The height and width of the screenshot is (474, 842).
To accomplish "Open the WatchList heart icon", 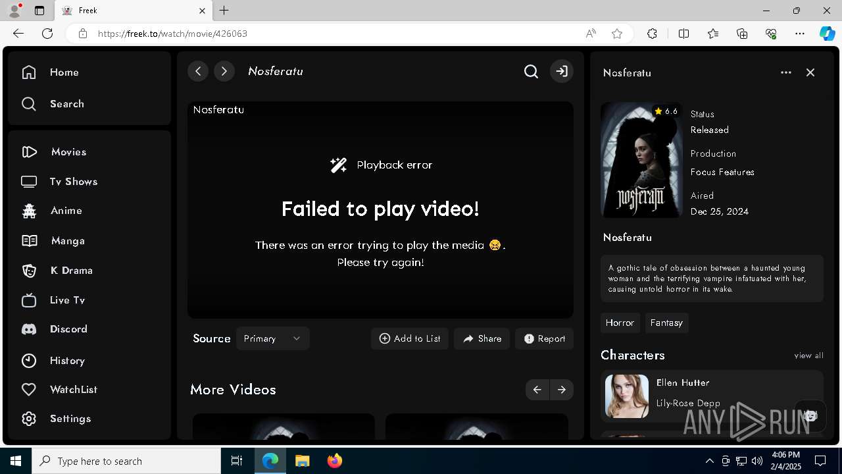I will point(29,390).
